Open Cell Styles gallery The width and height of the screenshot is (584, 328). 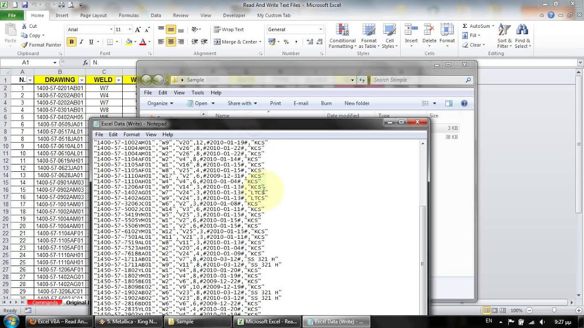pyautogui.click(x=389, y=36)
